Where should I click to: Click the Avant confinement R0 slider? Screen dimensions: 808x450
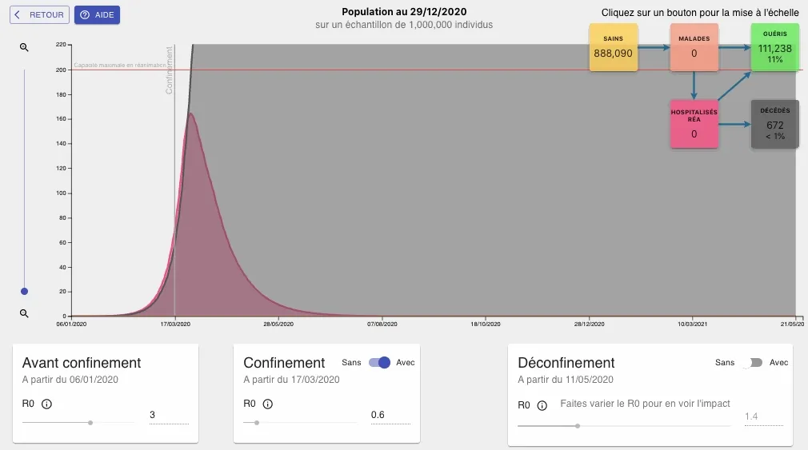pyautogui.click(x=90, y=422)
